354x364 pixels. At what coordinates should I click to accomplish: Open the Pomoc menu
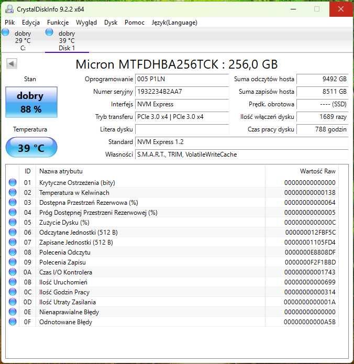(135, 23)
